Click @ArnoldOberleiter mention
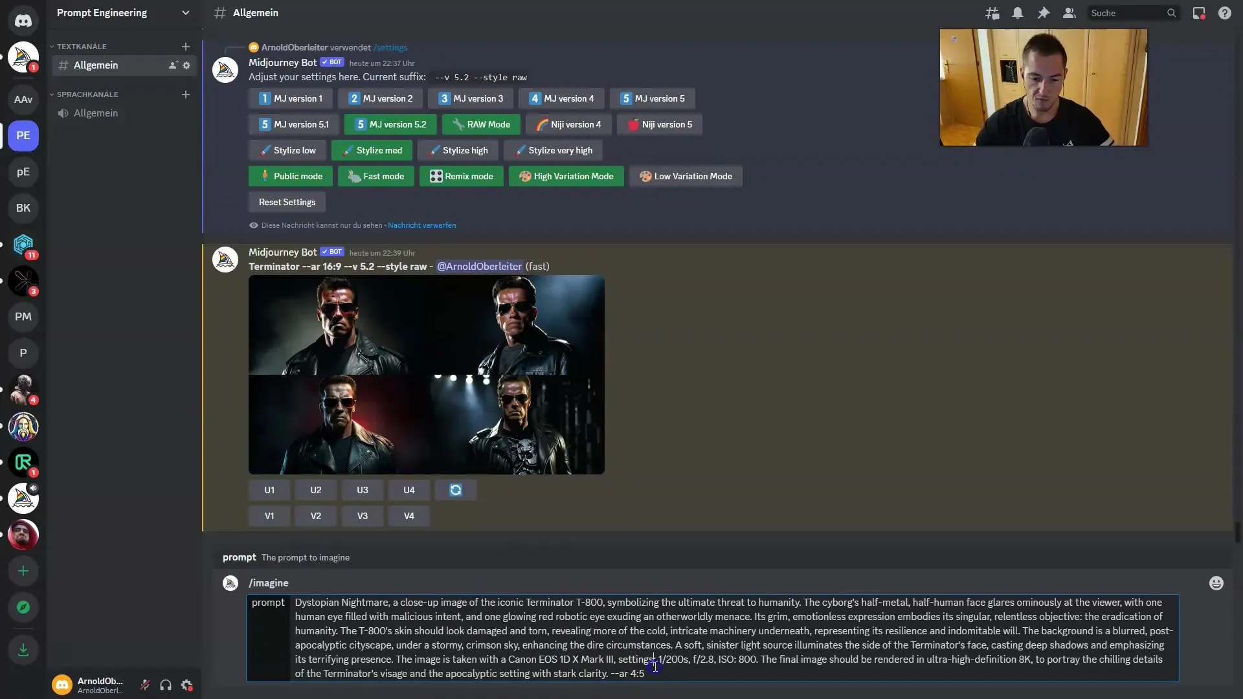 coord(479,267)
